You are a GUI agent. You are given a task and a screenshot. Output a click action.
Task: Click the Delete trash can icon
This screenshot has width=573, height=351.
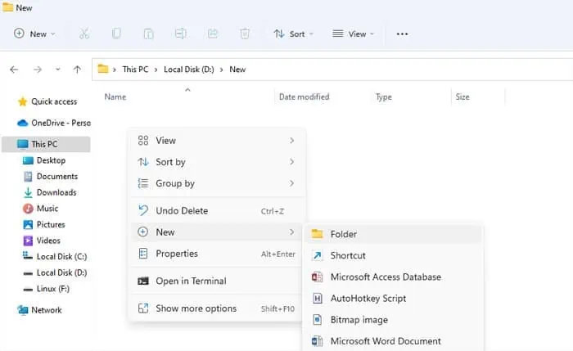pyautogui.click(x=245, y=34)
